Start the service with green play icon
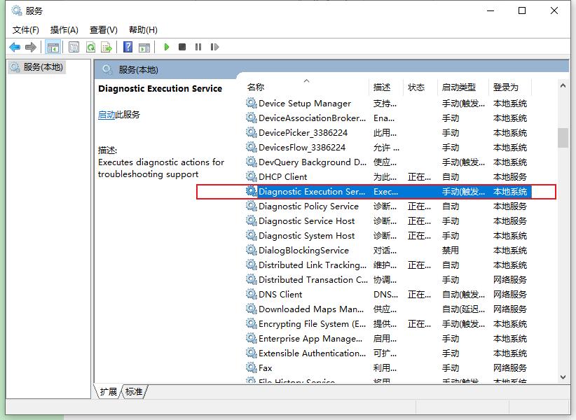The image size is (576, 420). pos(167,47)
